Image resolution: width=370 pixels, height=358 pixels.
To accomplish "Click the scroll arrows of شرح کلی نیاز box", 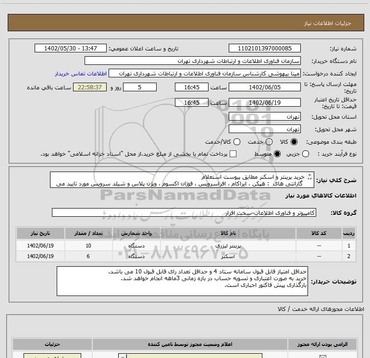I will 310,176.
